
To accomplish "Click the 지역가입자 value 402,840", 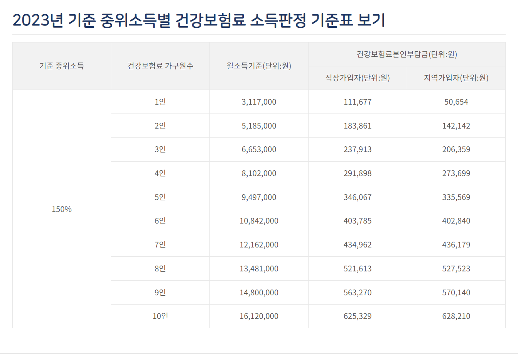I will pyautogui.click(x=456, y=221).
